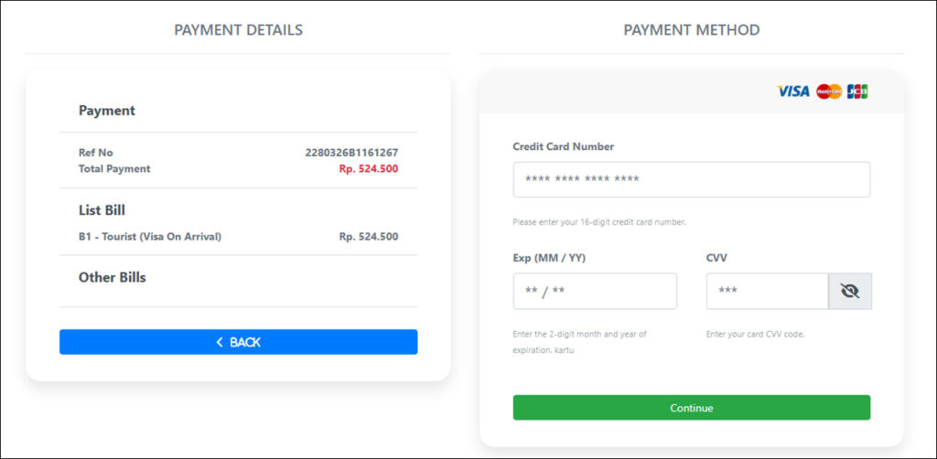The height and width of the screenshot is (459, 937).
Task: Click the Payment section heading
Action: pos(107,111)
